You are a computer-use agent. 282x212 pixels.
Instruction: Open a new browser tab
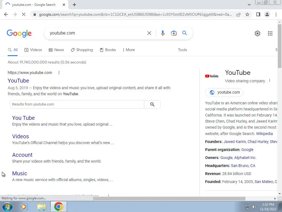point(74,5)
